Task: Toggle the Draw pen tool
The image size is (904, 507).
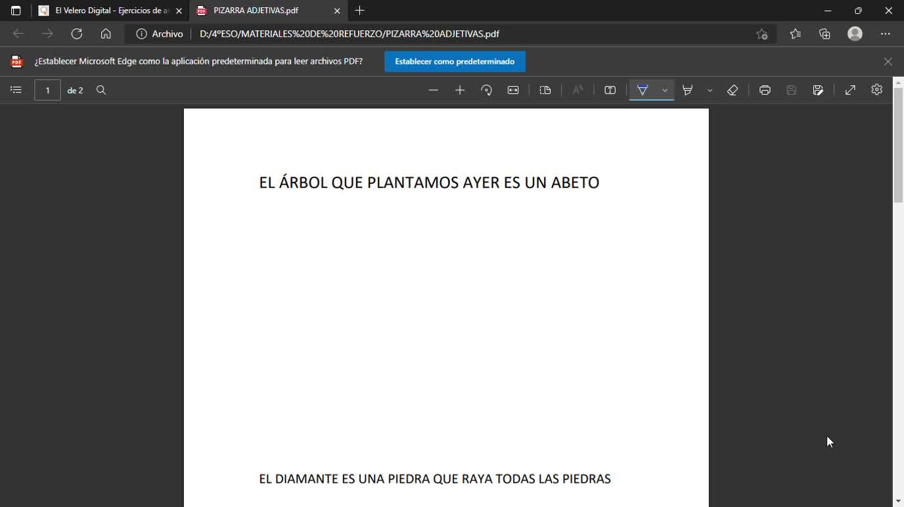Action: [643, 90]
